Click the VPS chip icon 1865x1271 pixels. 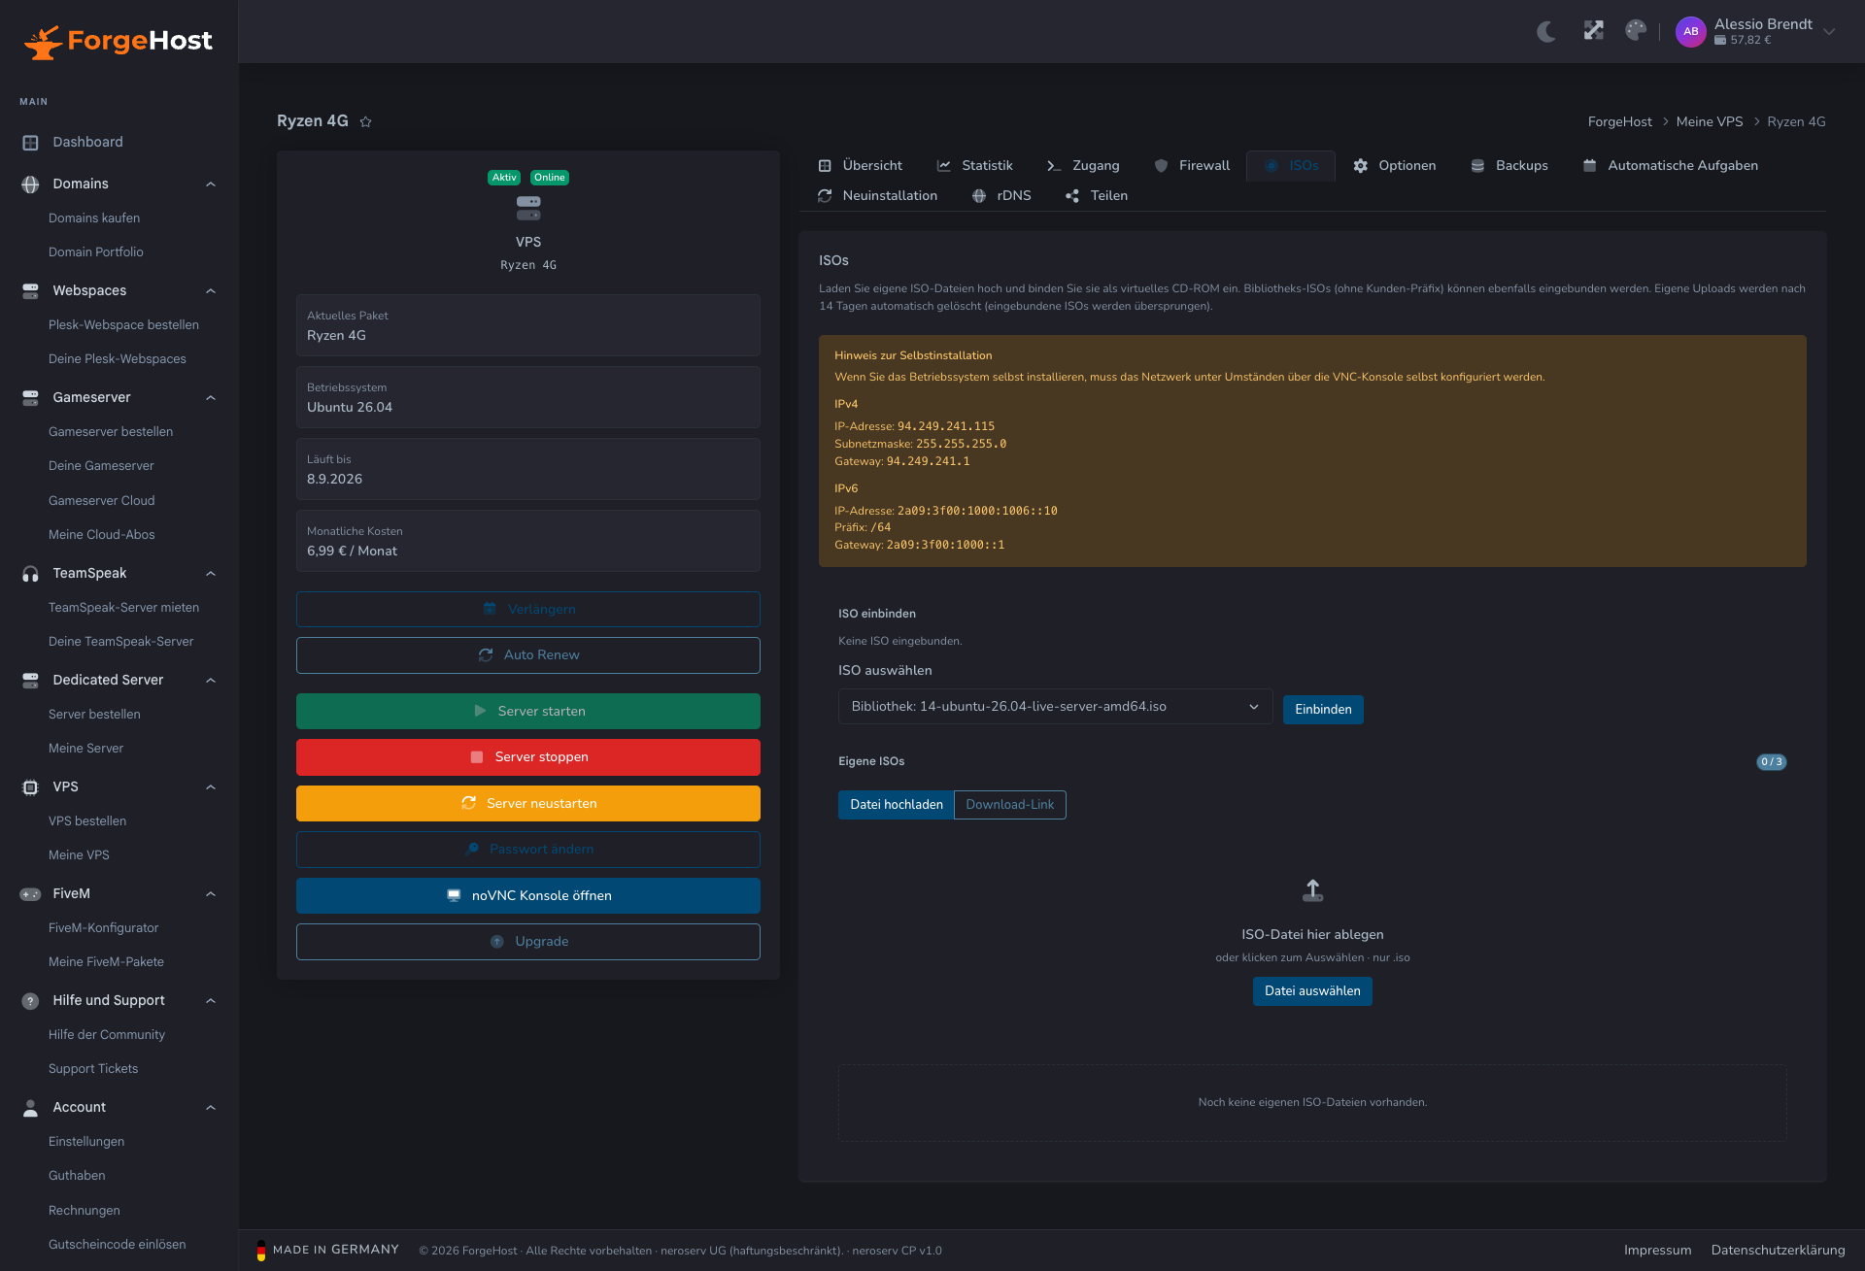pos(30,786)
